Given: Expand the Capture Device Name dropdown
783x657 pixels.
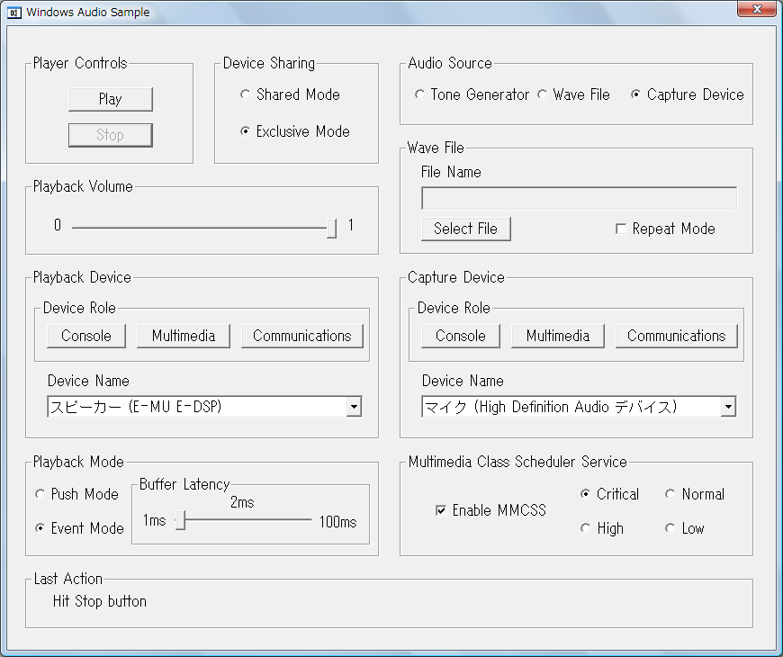Looking at the screenshot, I should pyautogui.click(x=728, y=408).
